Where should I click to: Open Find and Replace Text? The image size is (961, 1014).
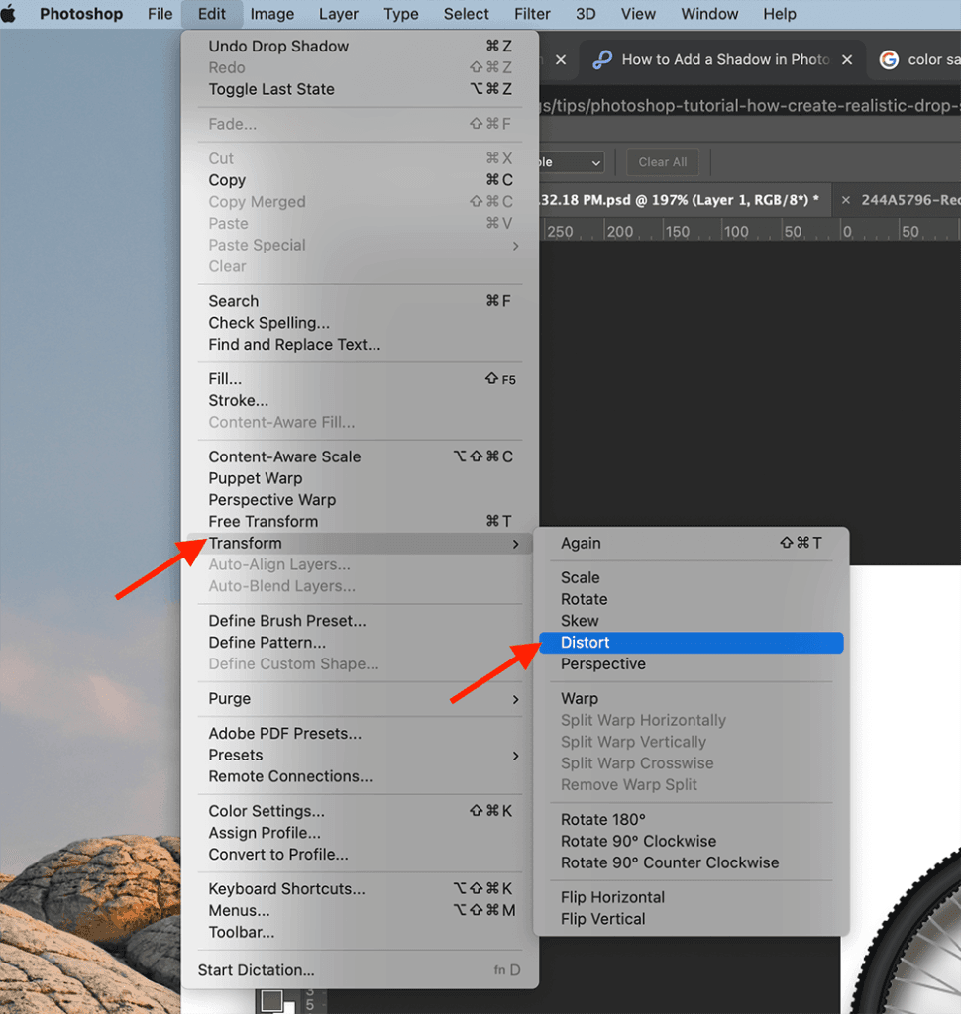pyautogui.click(x=360, y=345)
